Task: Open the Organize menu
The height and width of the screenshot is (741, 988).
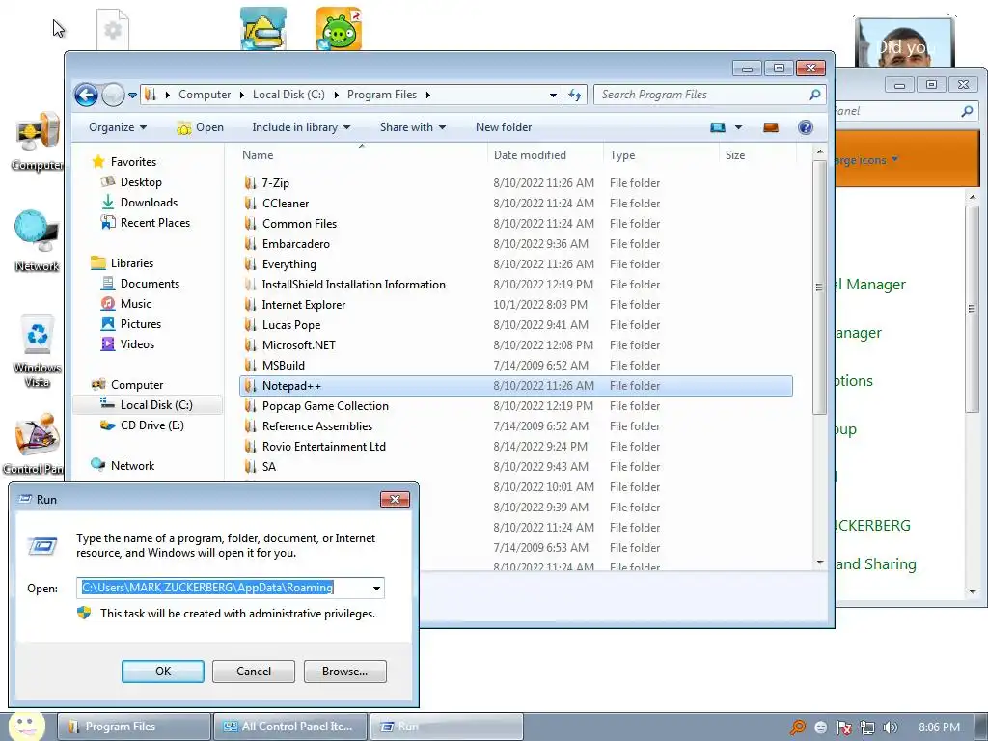Action: (118, 127)
